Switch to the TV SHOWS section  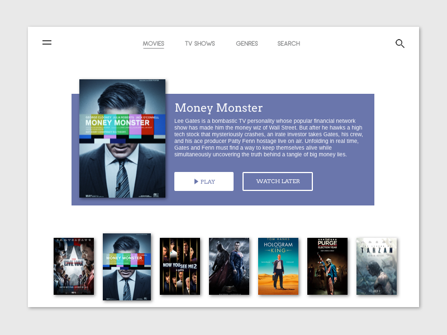pyautogui.click(x=199, y=44)
